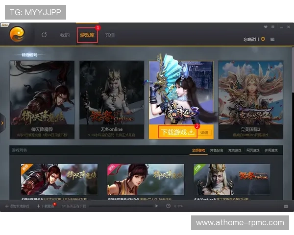Click the refresh arrow icon in header
This screenshot has width=294, height=235.
44,35
